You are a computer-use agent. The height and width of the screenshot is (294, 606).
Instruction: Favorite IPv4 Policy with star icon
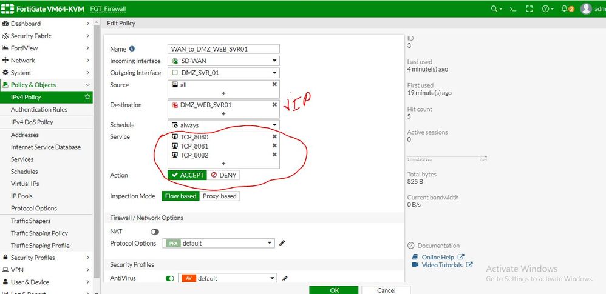click(x=87, y=97)
